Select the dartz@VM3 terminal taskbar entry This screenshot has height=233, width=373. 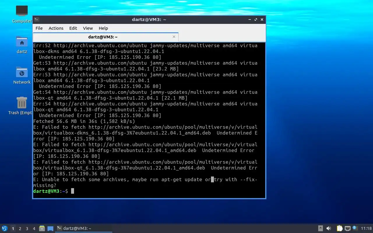(84, 228)
